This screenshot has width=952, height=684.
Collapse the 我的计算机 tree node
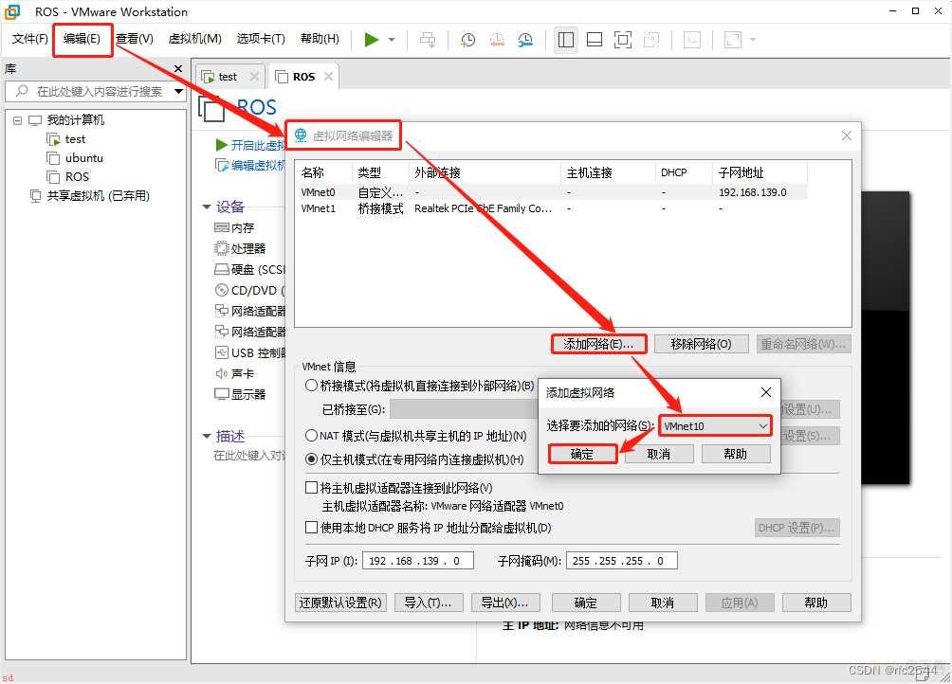[x=18, y=120]
